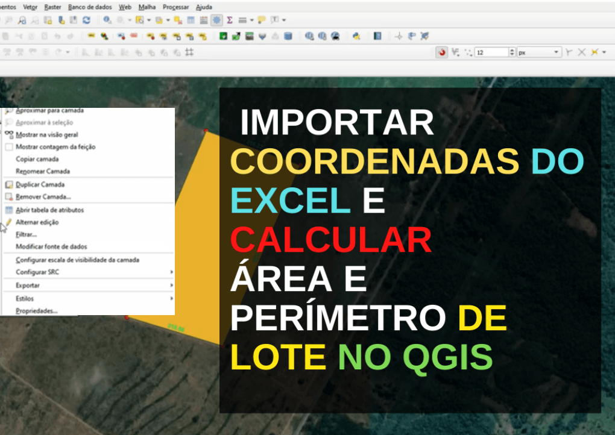
Task: Toggle Snapping on Intersection X button
Action: (x=582, y=52)
